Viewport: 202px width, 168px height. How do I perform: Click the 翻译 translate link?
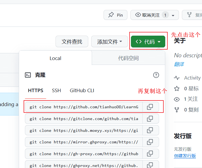[x=179, y=65]
